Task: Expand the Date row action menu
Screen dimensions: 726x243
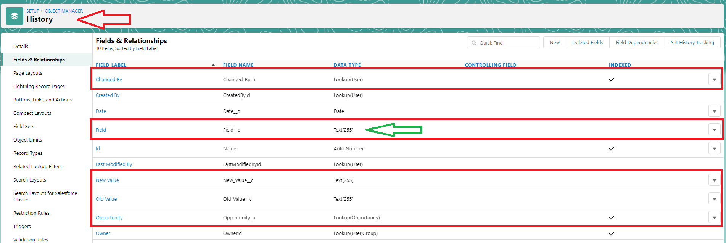Action: pyautogui.click(x=714, y=111)
